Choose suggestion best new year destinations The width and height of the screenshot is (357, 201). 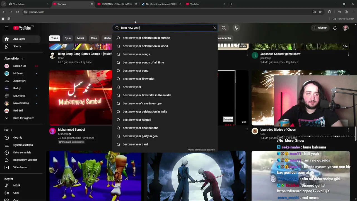(x=165, y=128)
